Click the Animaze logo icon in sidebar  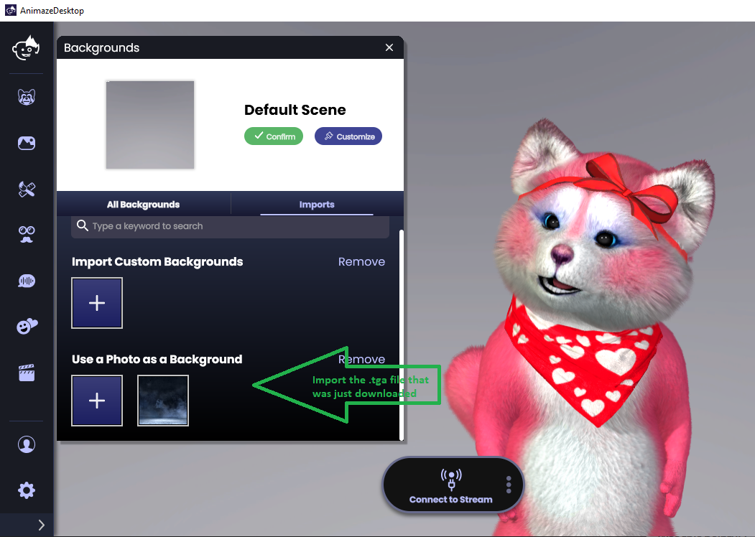coord(26,47)
